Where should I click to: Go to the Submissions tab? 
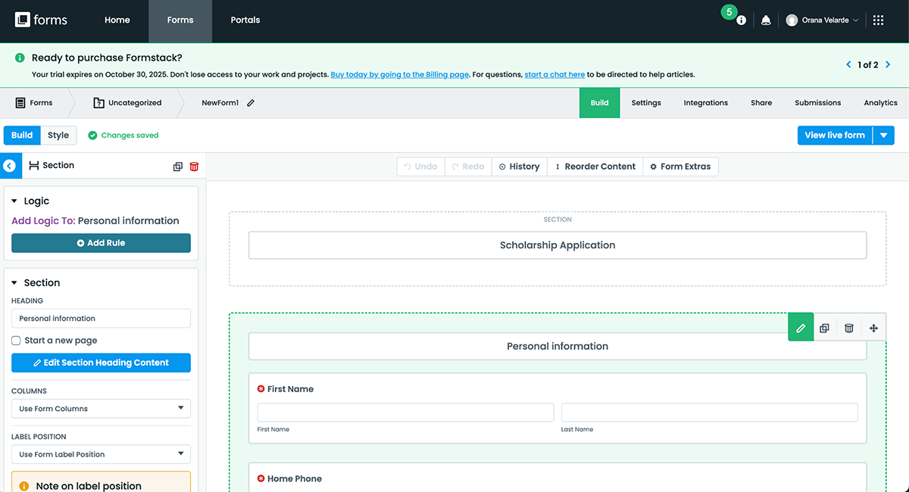[x=817, y=103]
